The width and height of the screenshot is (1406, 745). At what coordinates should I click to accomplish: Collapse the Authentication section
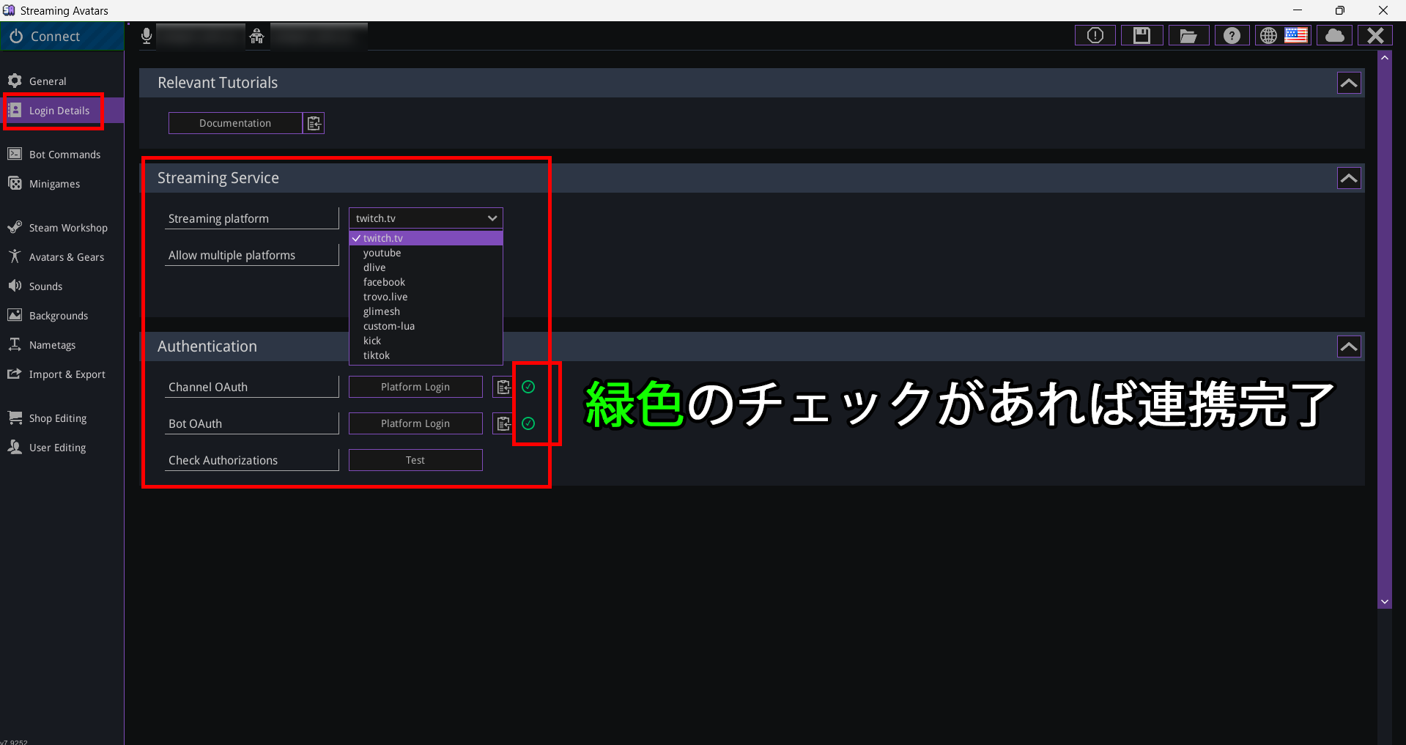(1349, 346)
